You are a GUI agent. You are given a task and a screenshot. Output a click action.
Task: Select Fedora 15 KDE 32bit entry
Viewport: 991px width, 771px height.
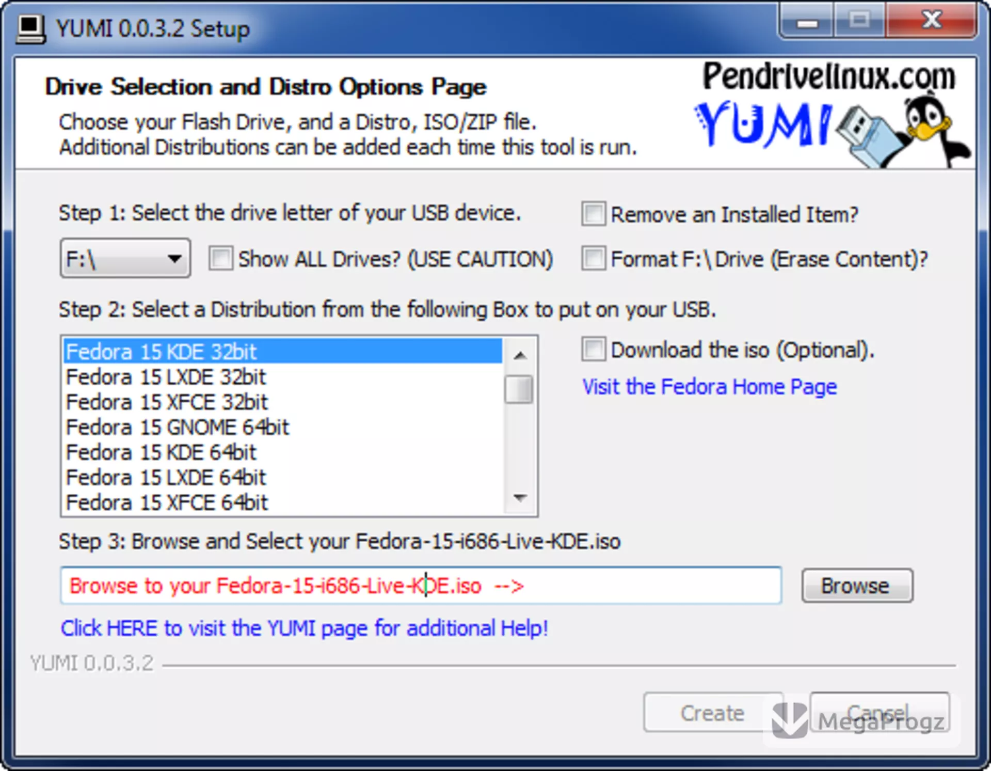point(283,352)
